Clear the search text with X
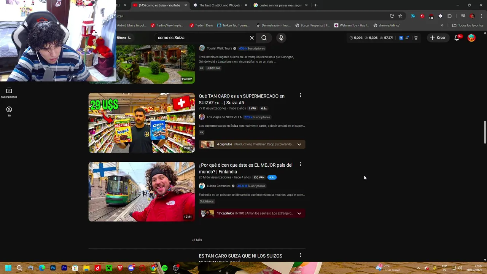The height and width of the screenshot is (274, 487). (251, 38)
